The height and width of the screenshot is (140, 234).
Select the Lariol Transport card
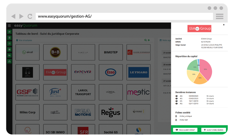(x=83, y=92)
